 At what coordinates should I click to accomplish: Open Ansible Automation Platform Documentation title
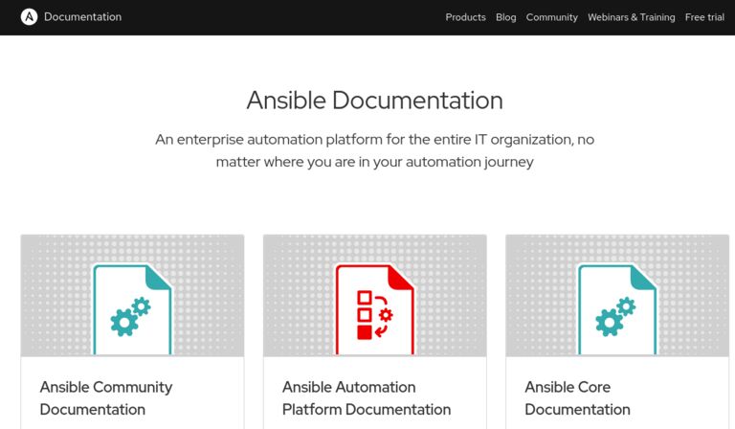pyautogui.click(x=367, y=398)
